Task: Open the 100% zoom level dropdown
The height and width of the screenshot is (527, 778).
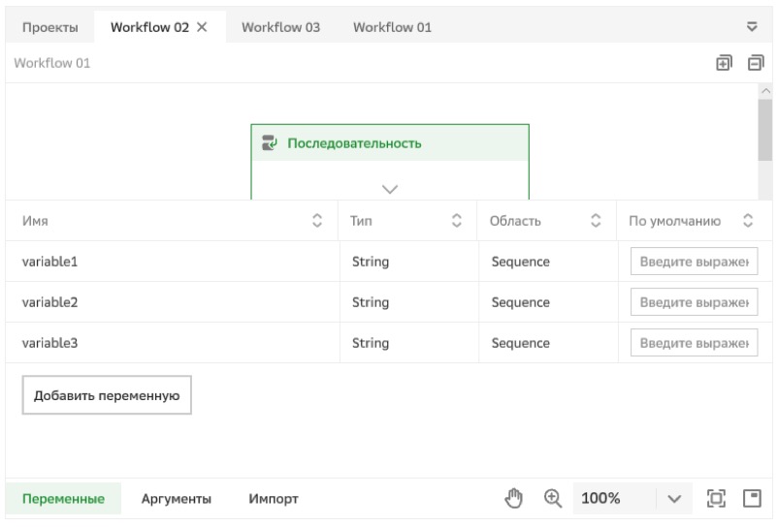Action: pos(675,498)
